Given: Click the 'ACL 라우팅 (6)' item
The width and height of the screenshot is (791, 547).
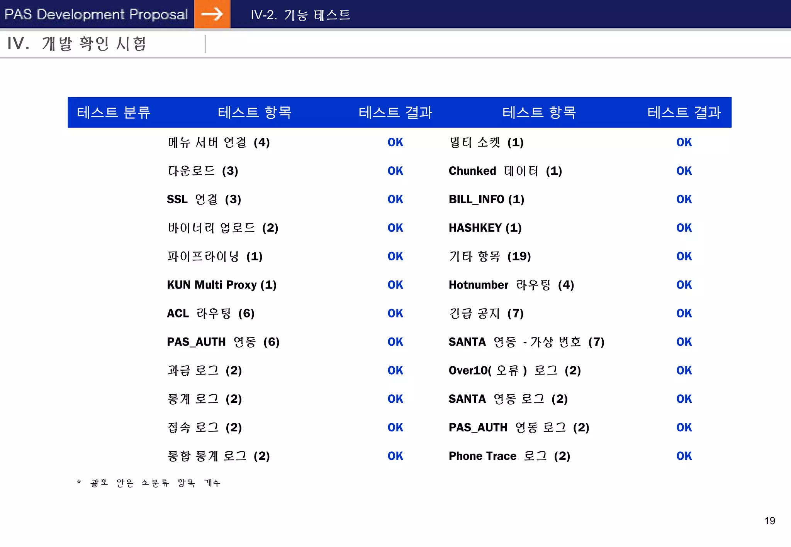Looking at the screenshot, I should click(210, 314).
